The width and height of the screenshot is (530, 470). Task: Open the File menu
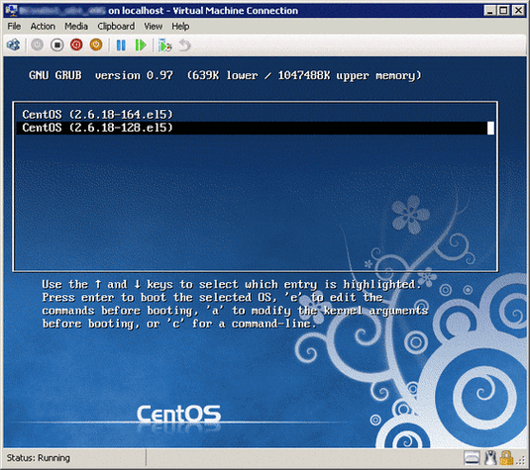[x=14, y=27]
